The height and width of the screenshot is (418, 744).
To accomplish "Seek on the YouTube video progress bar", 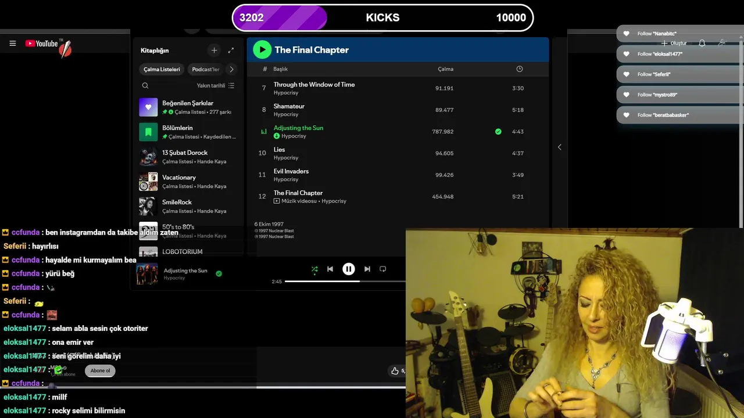I will [x=203, y=387].
